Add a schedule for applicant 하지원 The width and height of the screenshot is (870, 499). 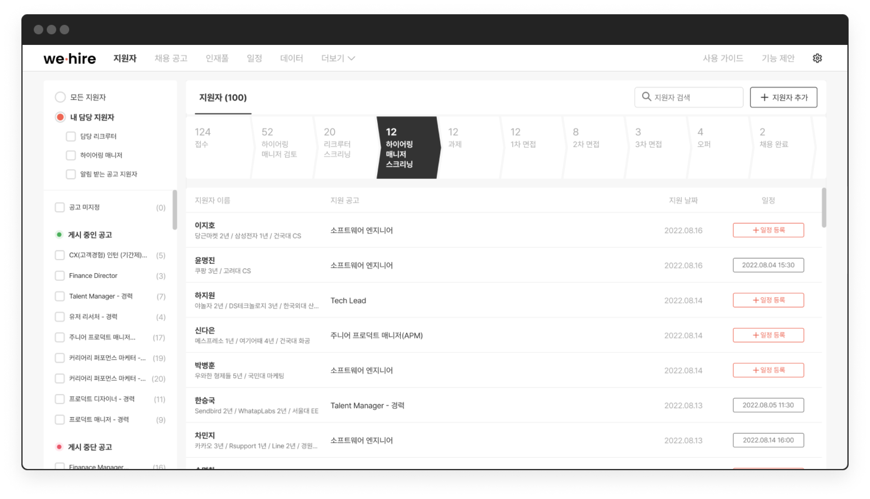click(x=768, y=300)
